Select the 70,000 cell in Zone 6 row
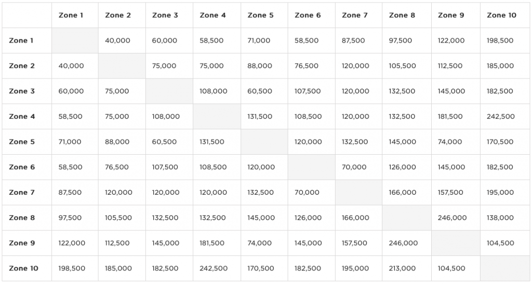The width and height of the screenshot is (532, 284). tap(354, 167)
